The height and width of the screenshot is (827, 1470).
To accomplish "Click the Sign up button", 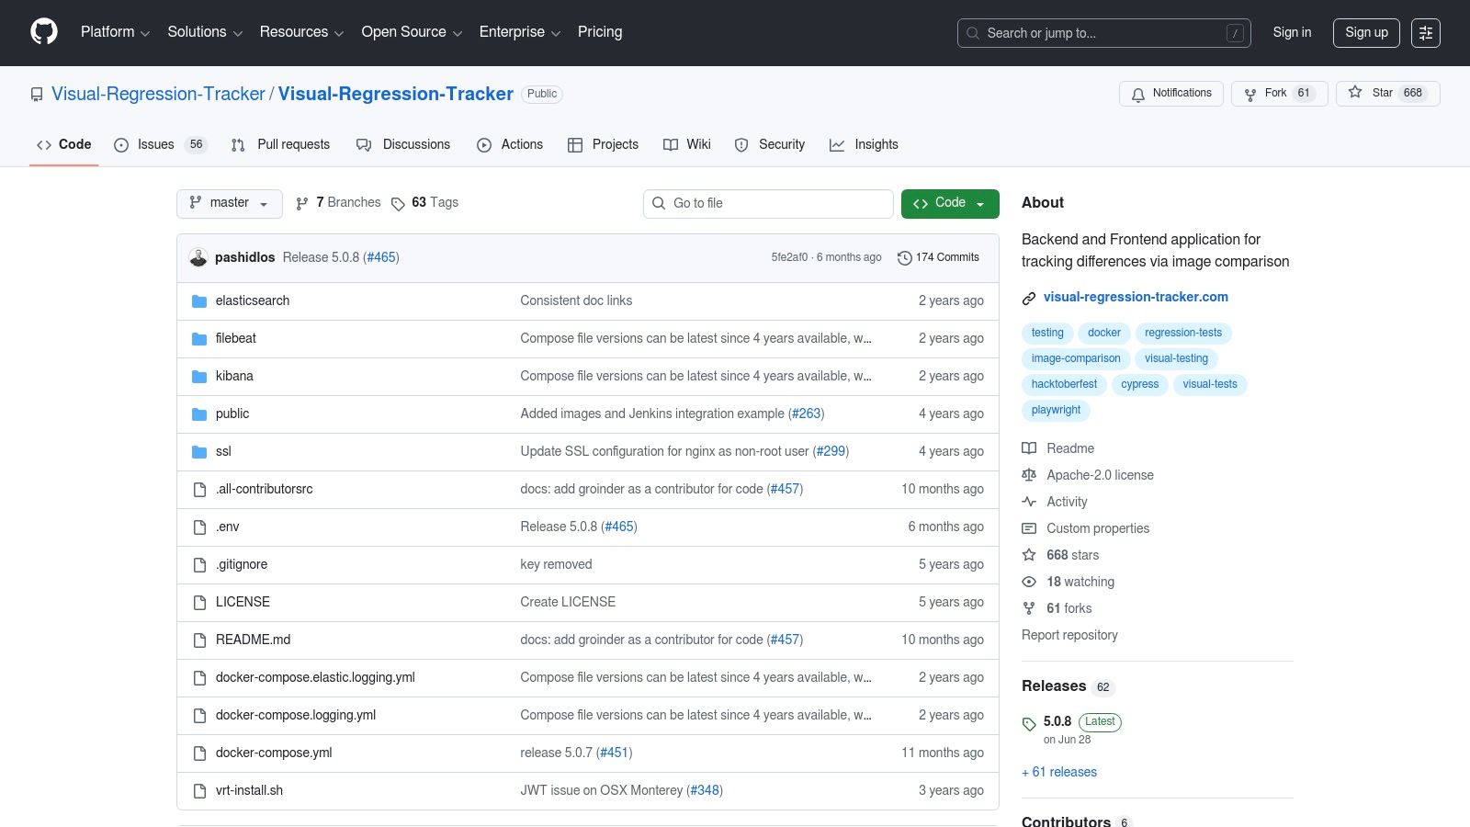I will coord(1366,32).
